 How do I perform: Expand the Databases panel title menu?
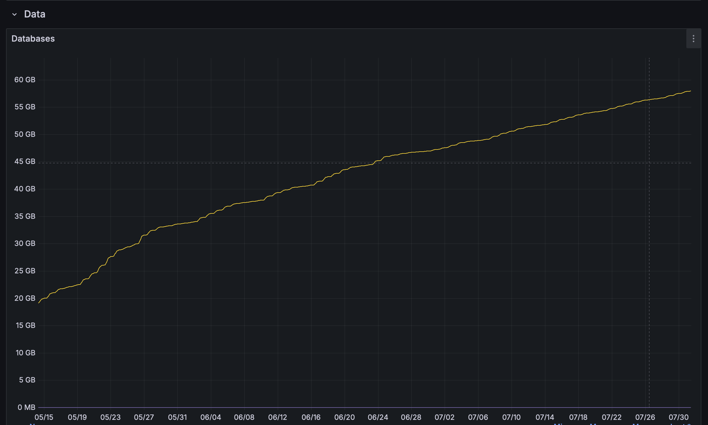click(33, 39)
